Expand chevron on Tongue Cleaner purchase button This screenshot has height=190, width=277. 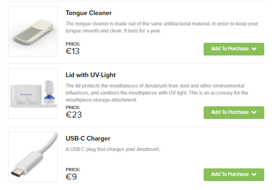pyautogui.click(x=254, y=49)
